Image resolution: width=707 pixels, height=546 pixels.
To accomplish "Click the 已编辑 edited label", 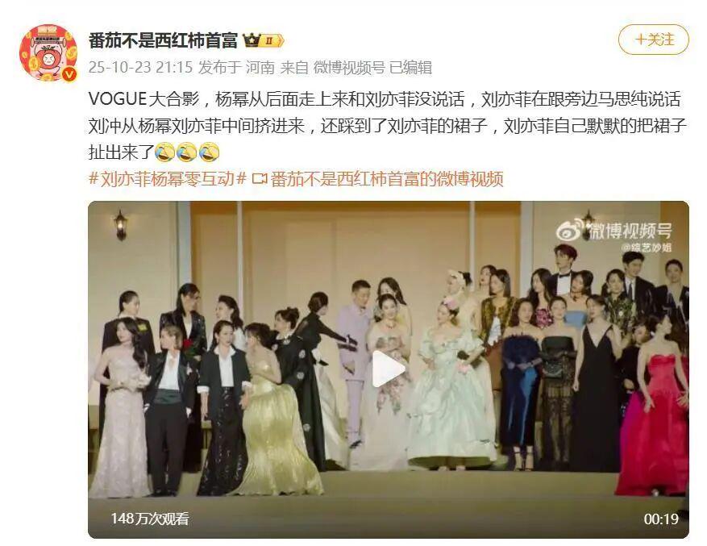I will (410, 68).
